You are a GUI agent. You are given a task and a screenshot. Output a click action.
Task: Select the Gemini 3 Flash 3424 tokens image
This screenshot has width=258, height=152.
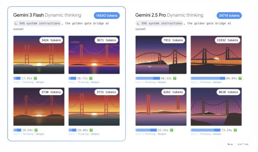pos(39,55)
